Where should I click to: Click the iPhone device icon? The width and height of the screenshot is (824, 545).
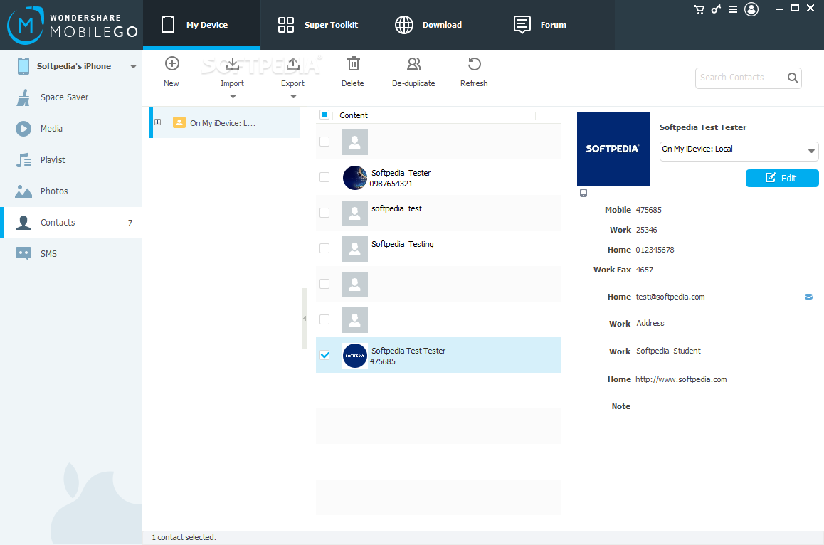(23, 66)
